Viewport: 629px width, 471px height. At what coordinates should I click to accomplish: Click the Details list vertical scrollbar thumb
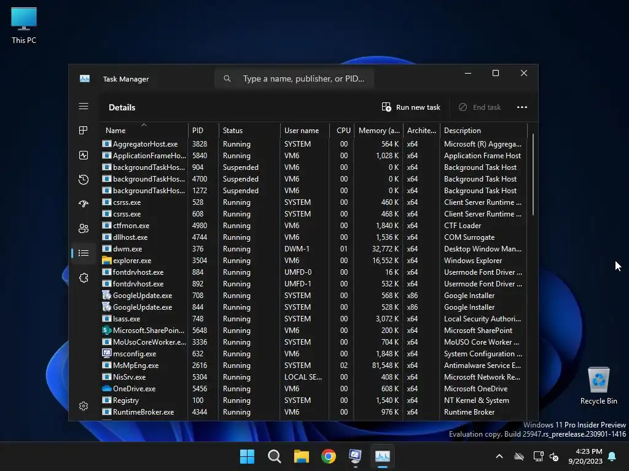click(533, 175)
